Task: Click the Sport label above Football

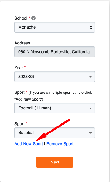Action: click(19, 93)
